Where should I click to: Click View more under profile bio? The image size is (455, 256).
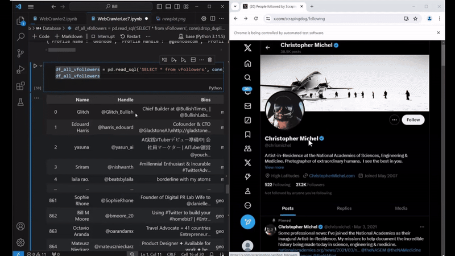click(274, 167)
